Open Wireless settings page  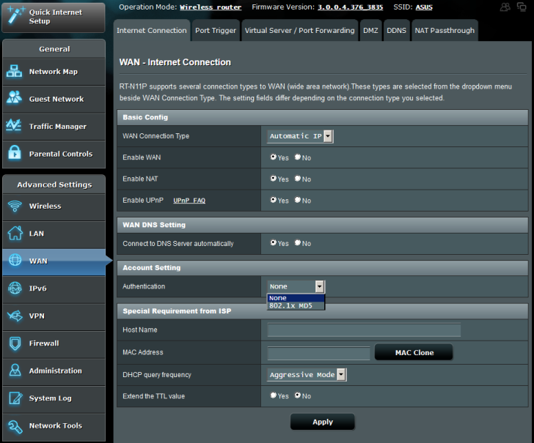click(x=54, y=206)
